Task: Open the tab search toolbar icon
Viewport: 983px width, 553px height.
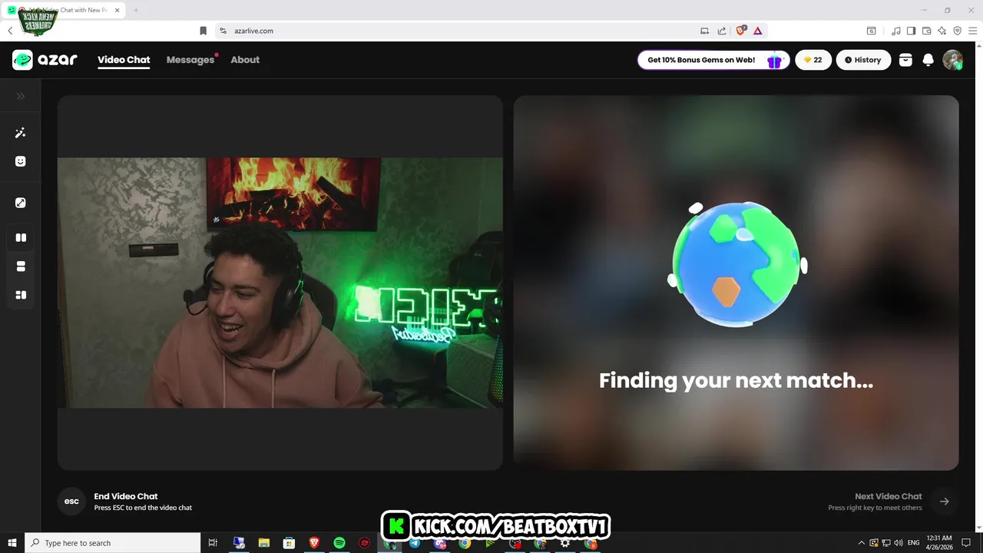Action: (871, 31)
